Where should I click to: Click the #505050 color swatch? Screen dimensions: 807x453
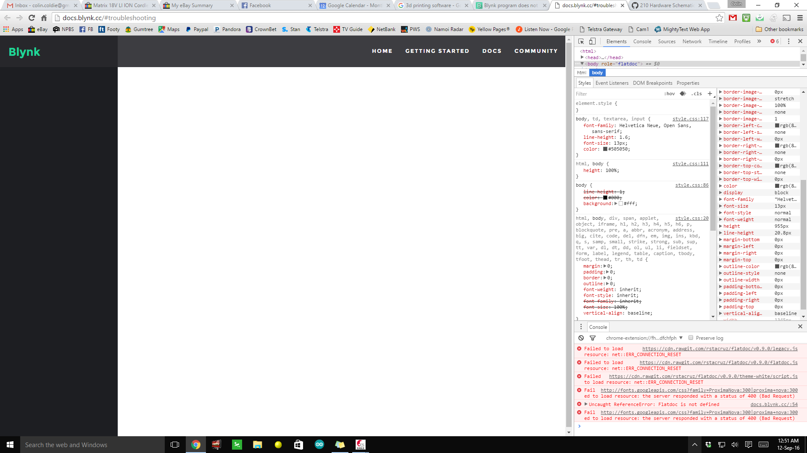(x=605, y=149)
